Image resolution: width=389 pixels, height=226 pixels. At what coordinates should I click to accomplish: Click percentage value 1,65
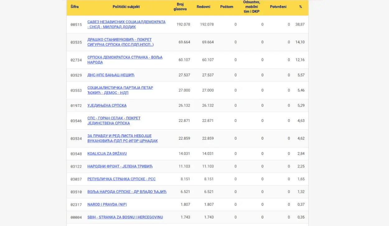(301, 179)
